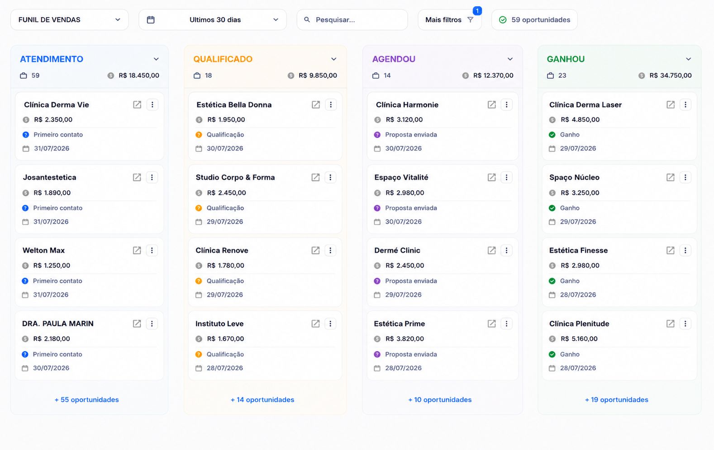Select the Welton Max card title
The height and width of the screenshot is (450, 714).
(43, 250)
